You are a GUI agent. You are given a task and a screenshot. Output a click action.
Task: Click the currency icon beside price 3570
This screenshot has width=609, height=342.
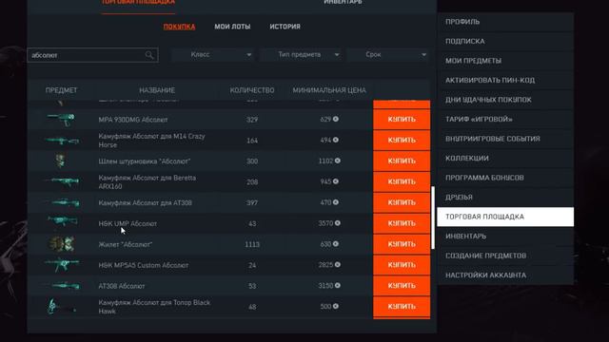point(338,223)
